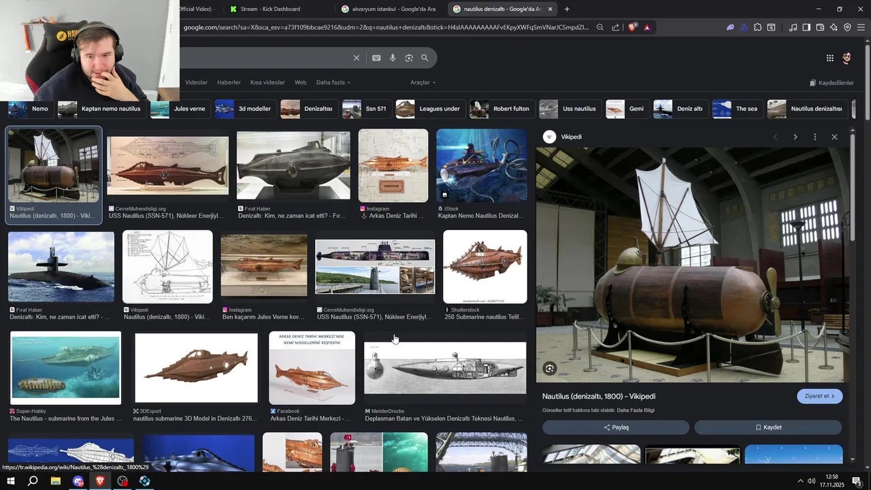Select the 3d modeller filter chip
The width and height of the screenshot is (871, 490).
pos(244,109)
